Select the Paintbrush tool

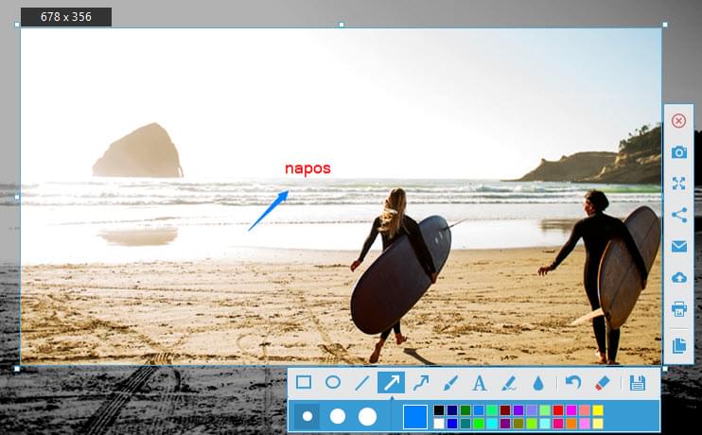[x=450, y=383]
